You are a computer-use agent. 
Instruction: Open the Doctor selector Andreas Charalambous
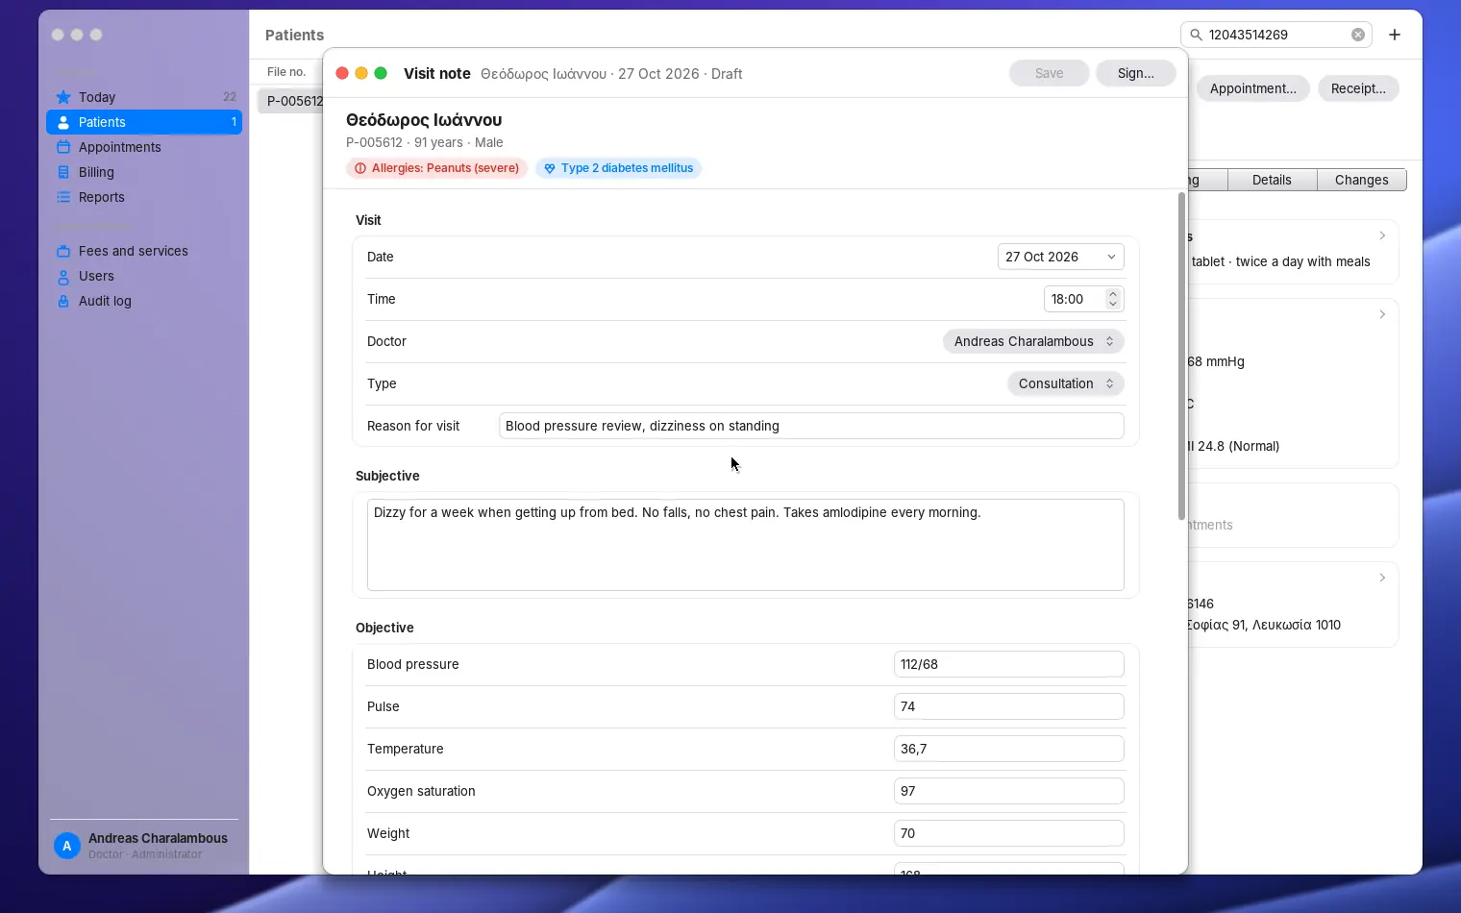[1033, 341]
